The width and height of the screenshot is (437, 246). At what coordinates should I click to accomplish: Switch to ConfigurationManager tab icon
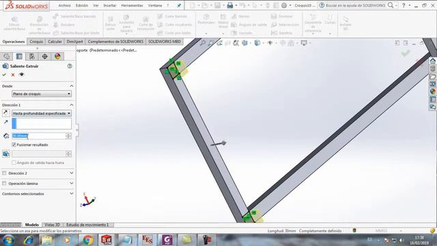pyautogui.click(x=32, y=56)
